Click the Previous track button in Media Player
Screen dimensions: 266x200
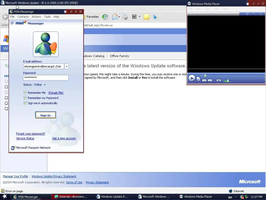(204, 80)
